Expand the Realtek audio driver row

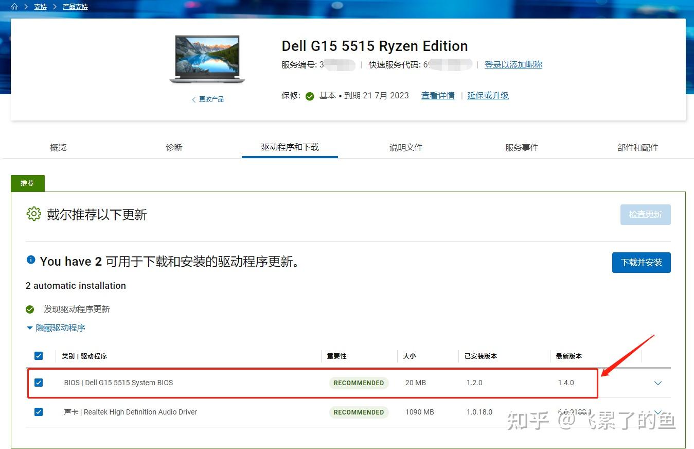coord(657,412)
